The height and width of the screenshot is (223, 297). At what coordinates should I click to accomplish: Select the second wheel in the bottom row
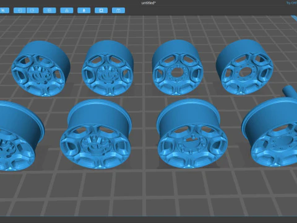(x=96, y=134)
